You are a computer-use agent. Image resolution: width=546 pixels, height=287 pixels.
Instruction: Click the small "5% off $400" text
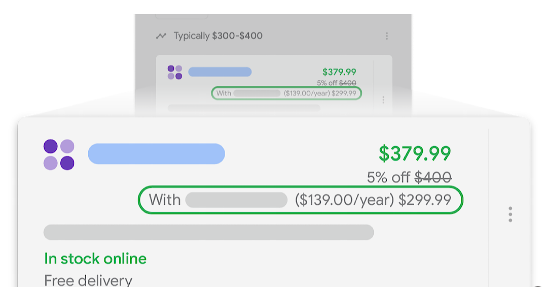click(x=336, y=83)
